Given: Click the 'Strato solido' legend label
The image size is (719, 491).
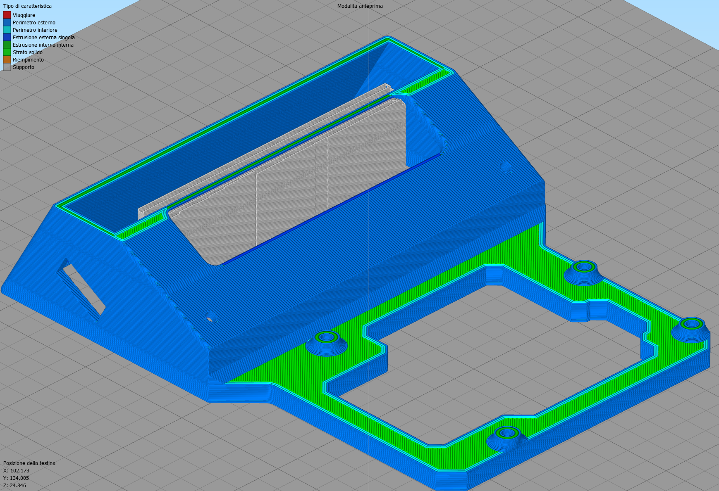Looking at the screenshot, I should pyautogui.click(x=28, y=52).
